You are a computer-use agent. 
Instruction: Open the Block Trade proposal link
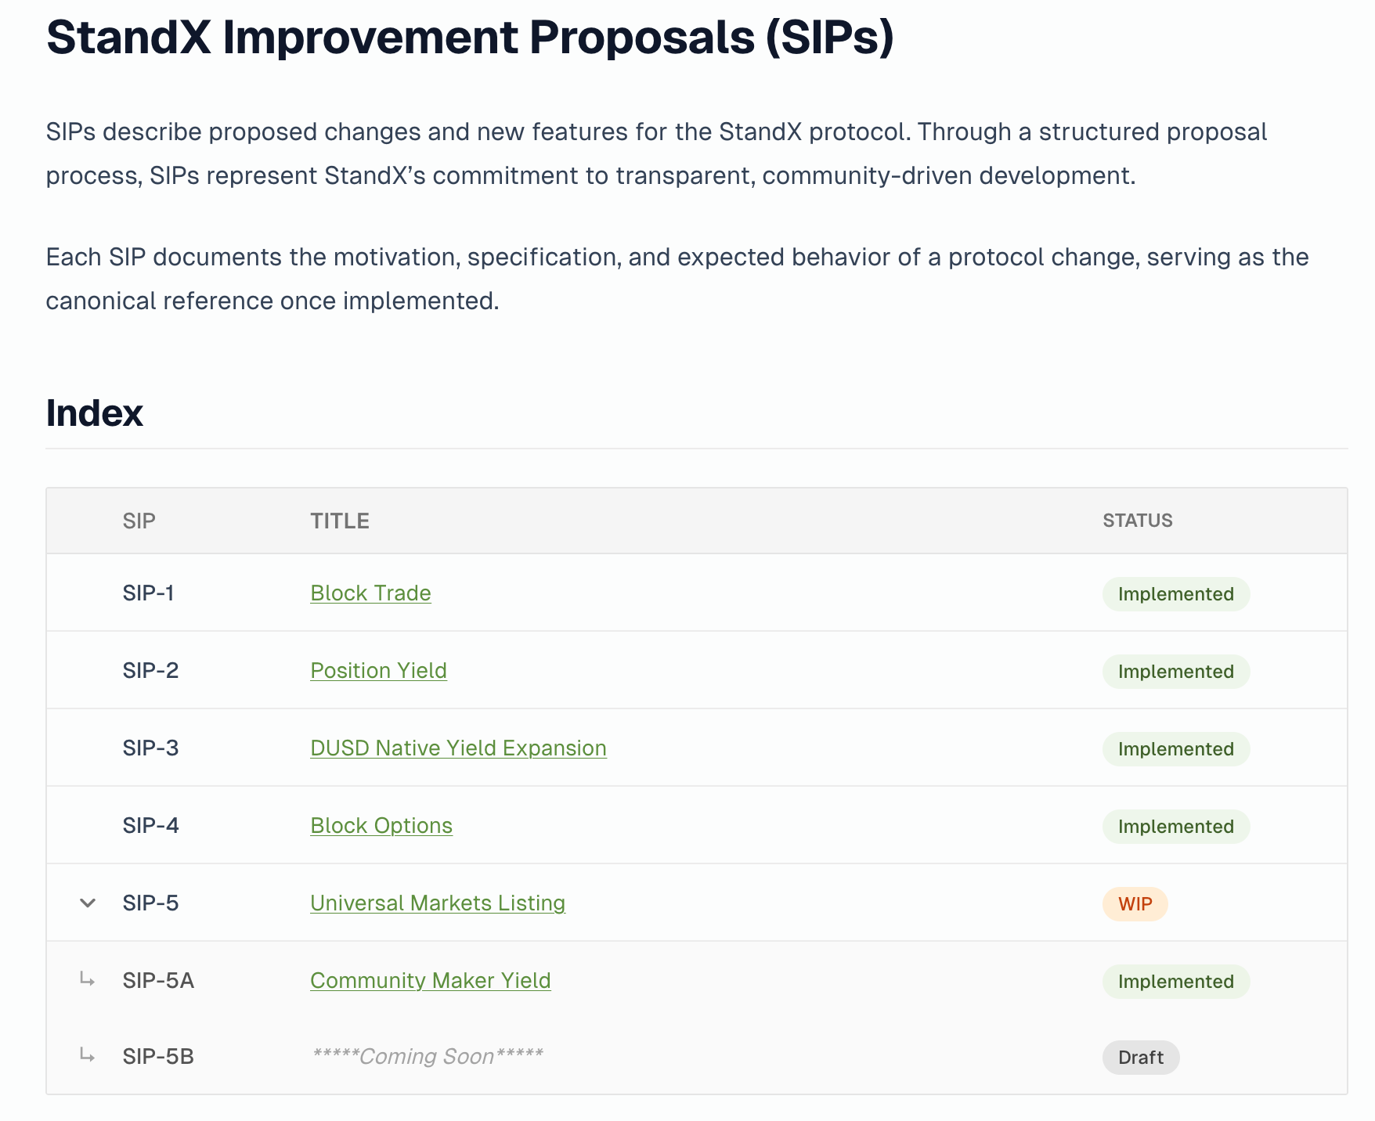pyautogui.click(x=370, y=593)
